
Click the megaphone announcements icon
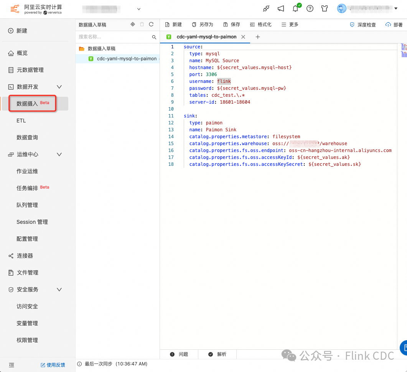tap(280, 8)
